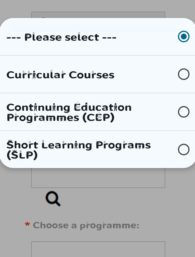
Task: Click the selection panel's rounded bottom edge
Action: coord(97,166)
